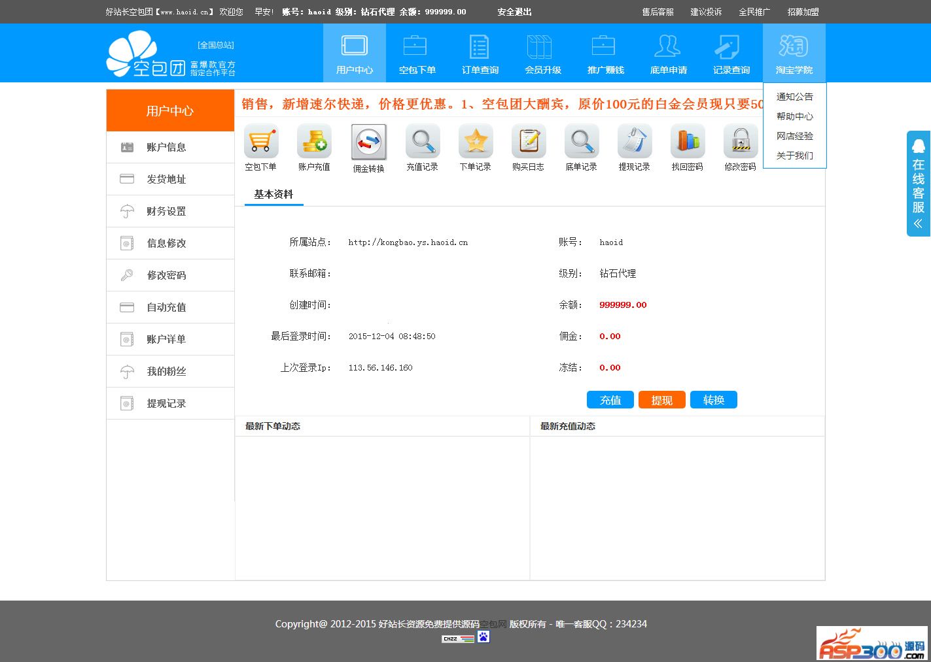
Task: Click the 空包下单 shopping cart icon
Action: coord(261,142)
